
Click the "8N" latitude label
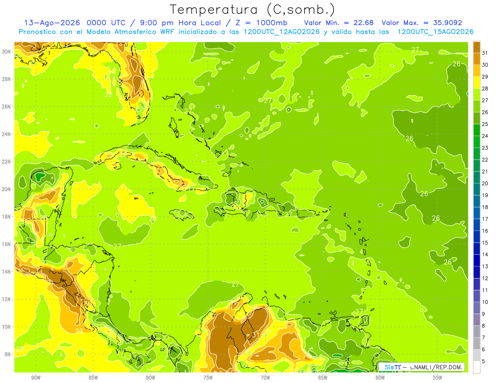(8, 354)
